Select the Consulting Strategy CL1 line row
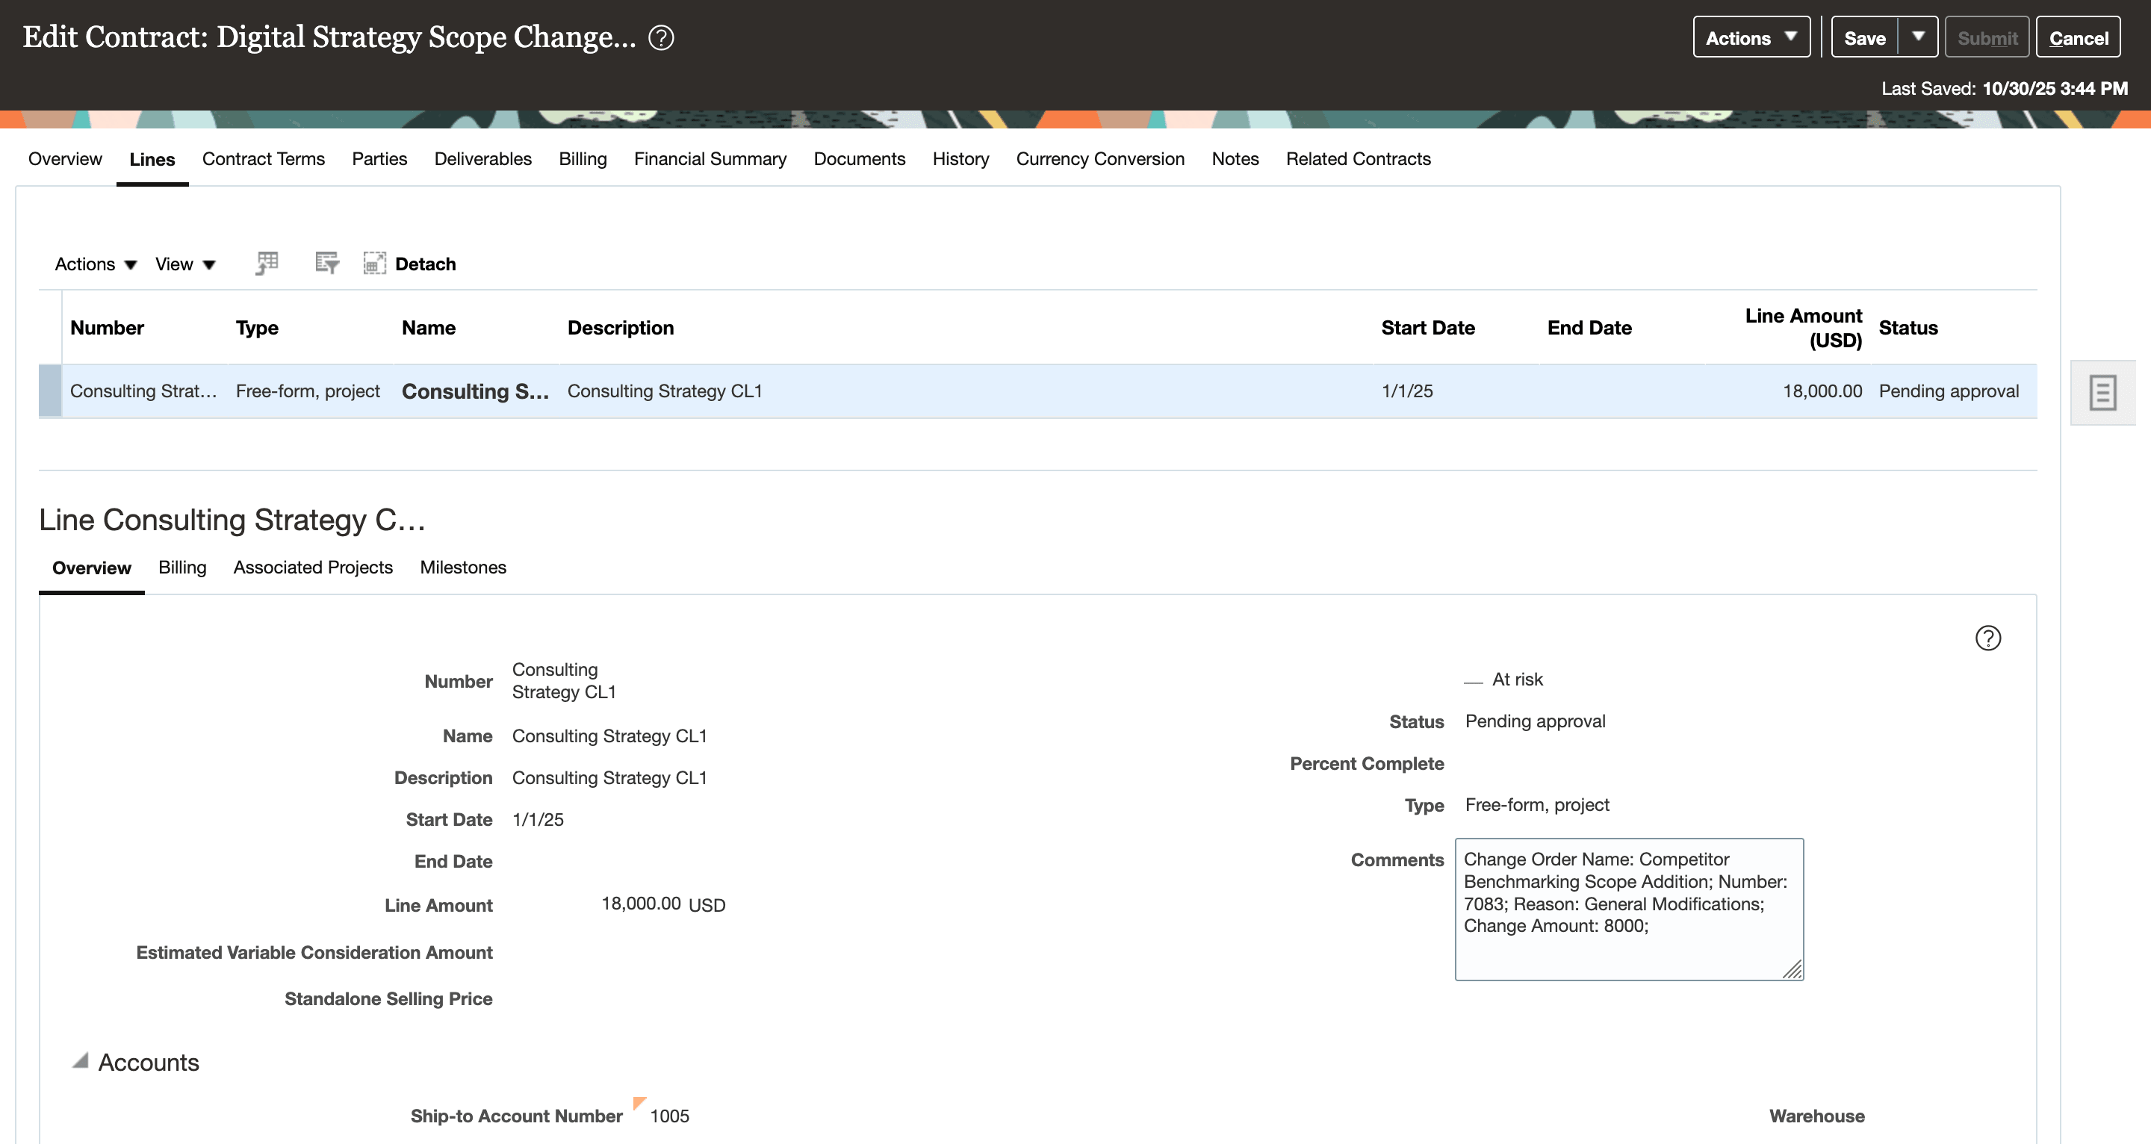The width and height of the screenshot is (2151, 1144). 751,391
